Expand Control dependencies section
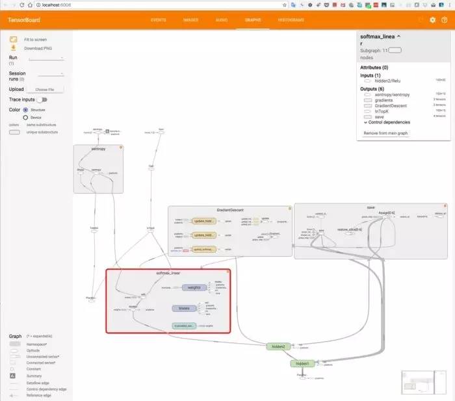This screenshot has height=401, width=455. click(387, 122)
